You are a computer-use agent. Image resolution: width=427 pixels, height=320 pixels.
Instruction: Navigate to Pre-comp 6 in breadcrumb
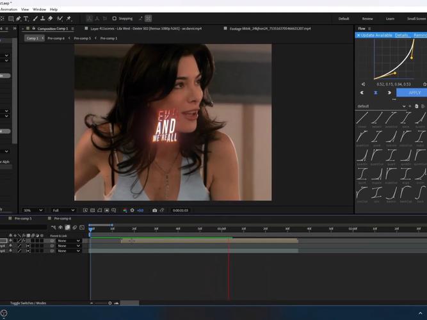(56, 38)
